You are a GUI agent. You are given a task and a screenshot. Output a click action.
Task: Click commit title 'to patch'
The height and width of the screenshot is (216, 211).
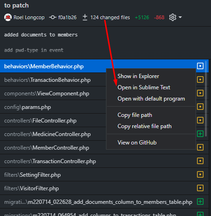click(x=16, y=6)
